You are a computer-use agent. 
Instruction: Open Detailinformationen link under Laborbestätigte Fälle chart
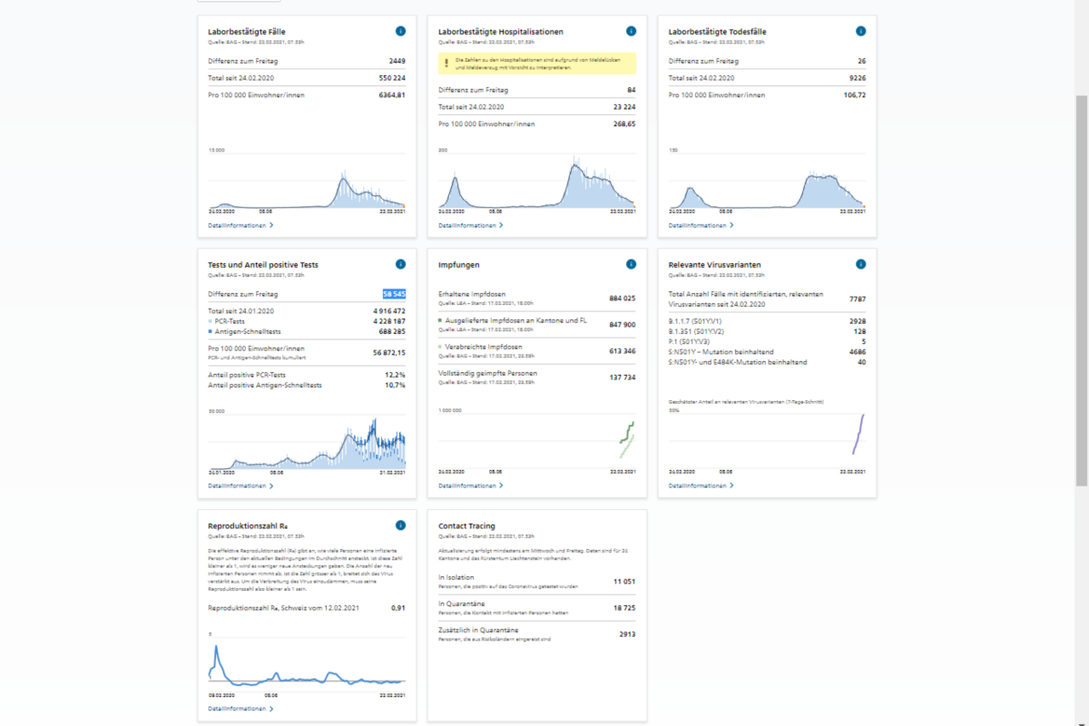point(240,225)
